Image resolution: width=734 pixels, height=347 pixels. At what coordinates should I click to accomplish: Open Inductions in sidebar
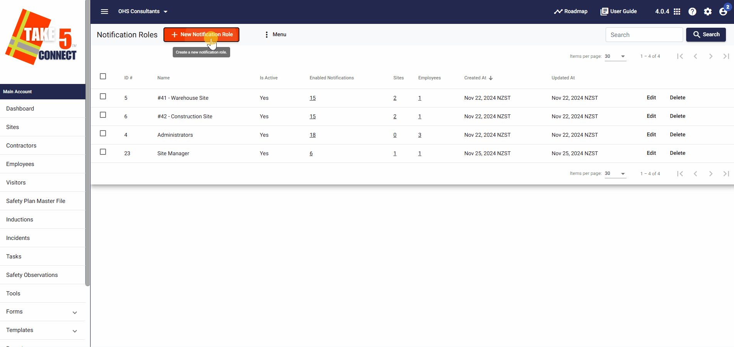42,220
